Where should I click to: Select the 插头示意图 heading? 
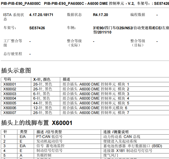(16, 71)
